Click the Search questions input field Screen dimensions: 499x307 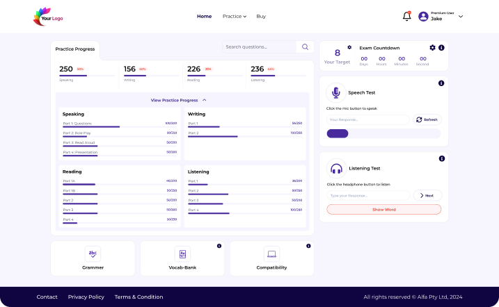(x=259, y=47)
